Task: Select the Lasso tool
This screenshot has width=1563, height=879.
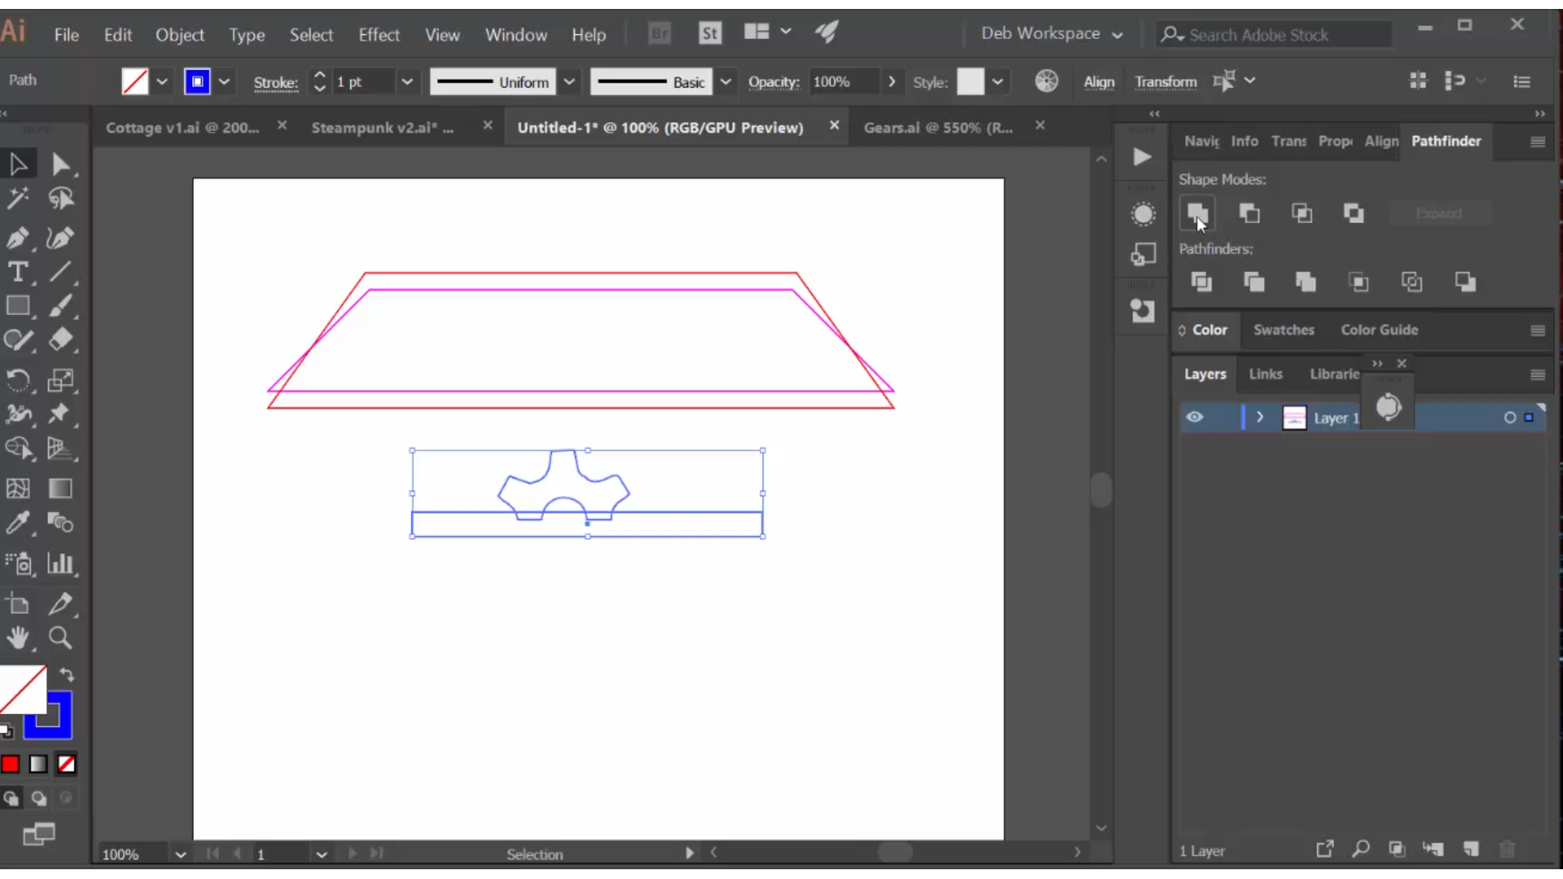Action: tap(61, 199)
